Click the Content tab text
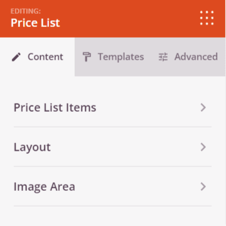The height and width of the screenshot is (226, 226). tap(45, 57)
